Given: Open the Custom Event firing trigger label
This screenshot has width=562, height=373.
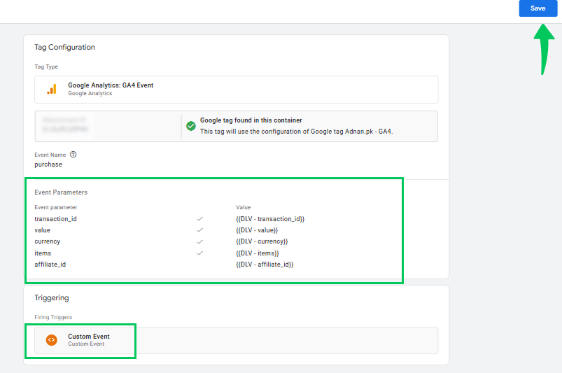Looking at the screenshot, I should [x=88, y=337].
